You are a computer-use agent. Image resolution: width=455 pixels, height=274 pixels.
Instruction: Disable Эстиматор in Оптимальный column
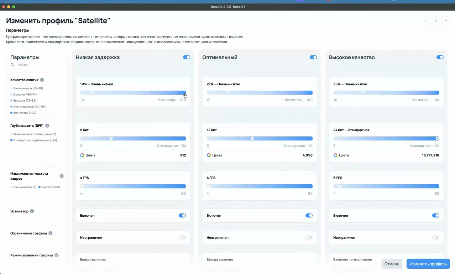(309, 216)
